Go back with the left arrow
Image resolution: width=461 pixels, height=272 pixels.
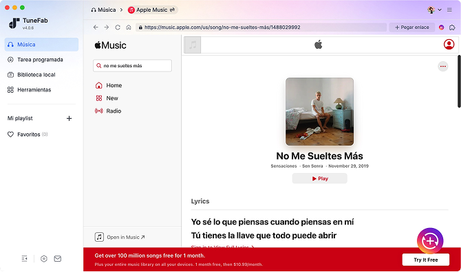coord(96,27)
